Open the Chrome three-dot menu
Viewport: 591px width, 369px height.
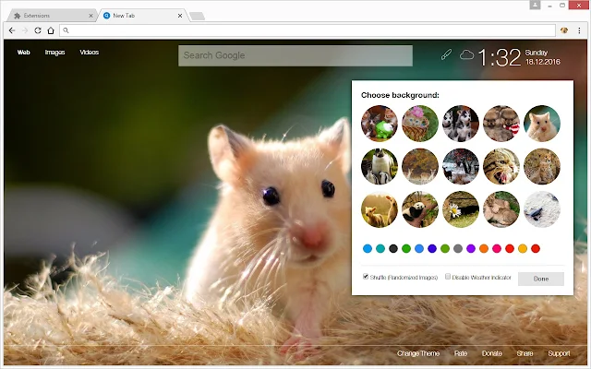click(x=579, y=30)
